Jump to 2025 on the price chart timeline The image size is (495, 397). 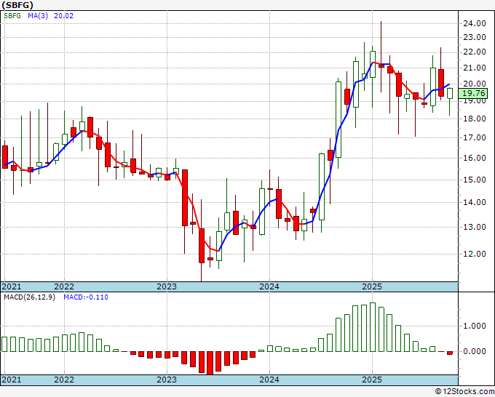point(372,286)
